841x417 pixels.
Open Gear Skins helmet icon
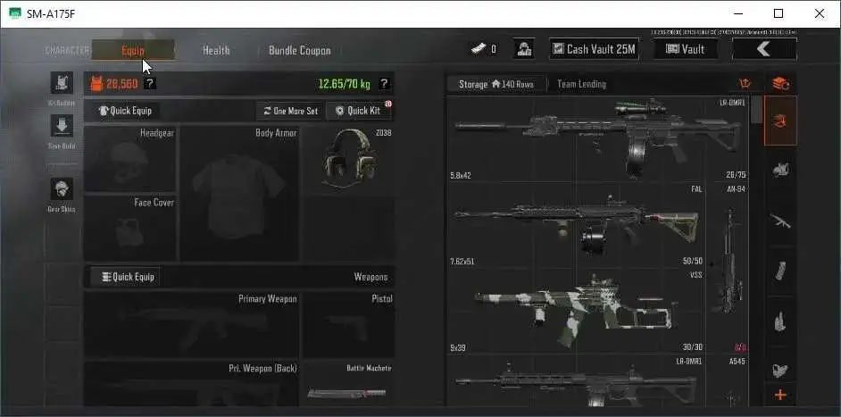[62, 189]
